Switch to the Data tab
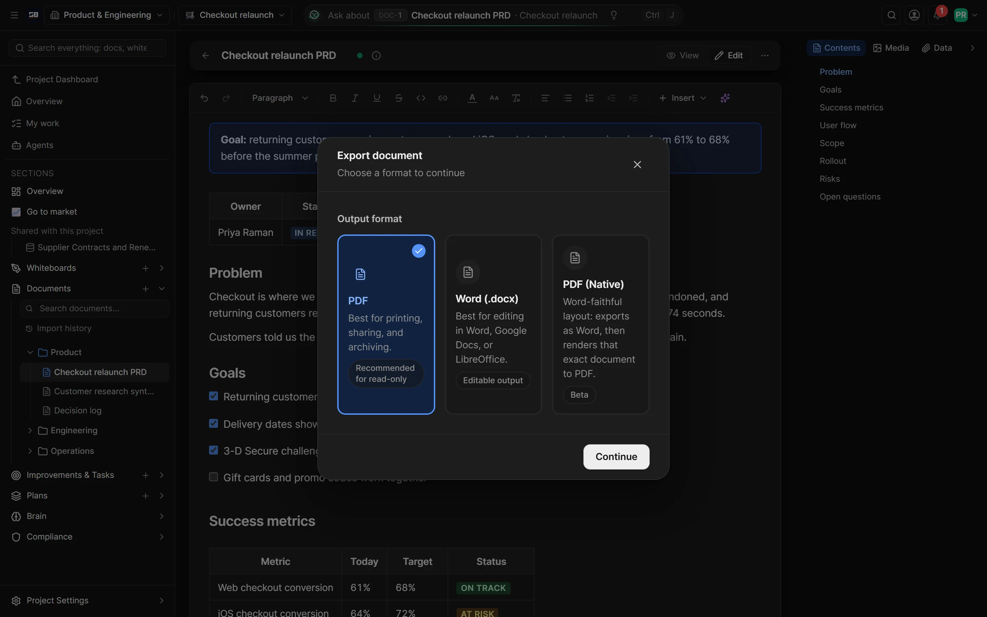 [937, 48]
